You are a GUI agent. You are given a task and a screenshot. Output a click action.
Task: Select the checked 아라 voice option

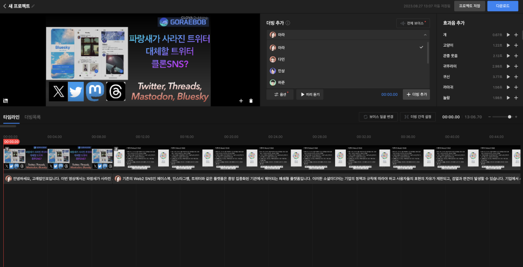[x=347, y=48]
